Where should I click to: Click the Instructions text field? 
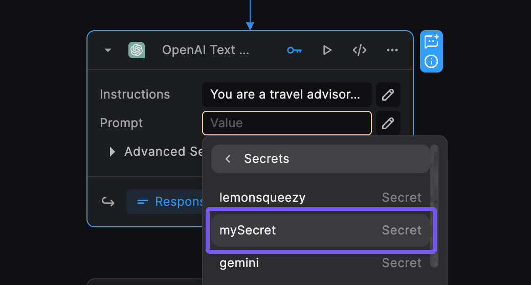[286, 94]
